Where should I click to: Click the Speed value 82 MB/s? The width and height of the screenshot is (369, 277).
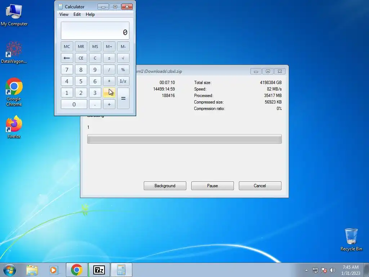point(274,89)
